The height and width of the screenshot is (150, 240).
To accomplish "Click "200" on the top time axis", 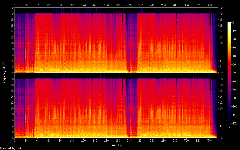I will [129, 5].
